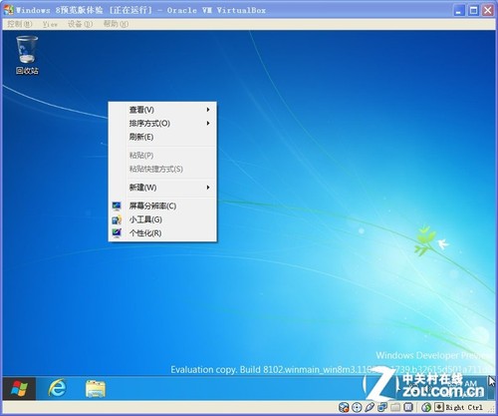This screenshot has height=416, width=498.
Task: Click the 个性化 personalize icon
Action: 117,232
